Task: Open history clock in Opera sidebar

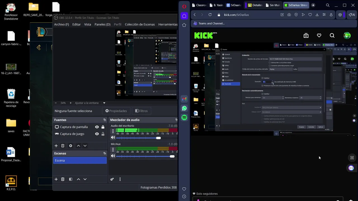Action: (x=184, y=197)
